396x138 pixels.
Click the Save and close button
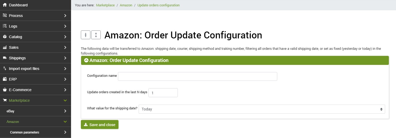(x=100, y=125)
